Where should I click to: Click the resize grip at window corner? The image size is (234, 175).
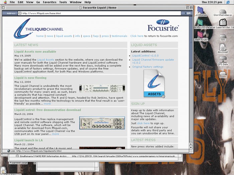tap(191, 151)
